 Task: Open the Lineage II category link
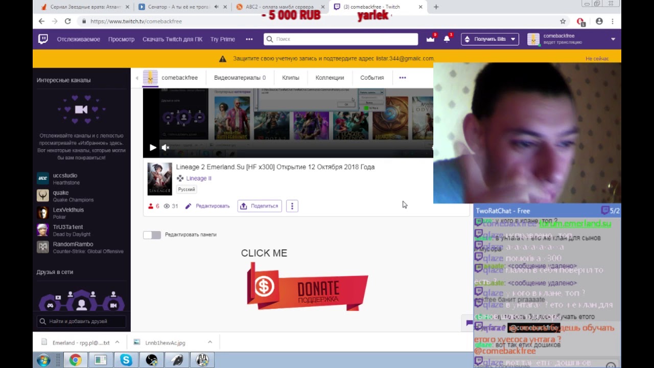[199, 178]
